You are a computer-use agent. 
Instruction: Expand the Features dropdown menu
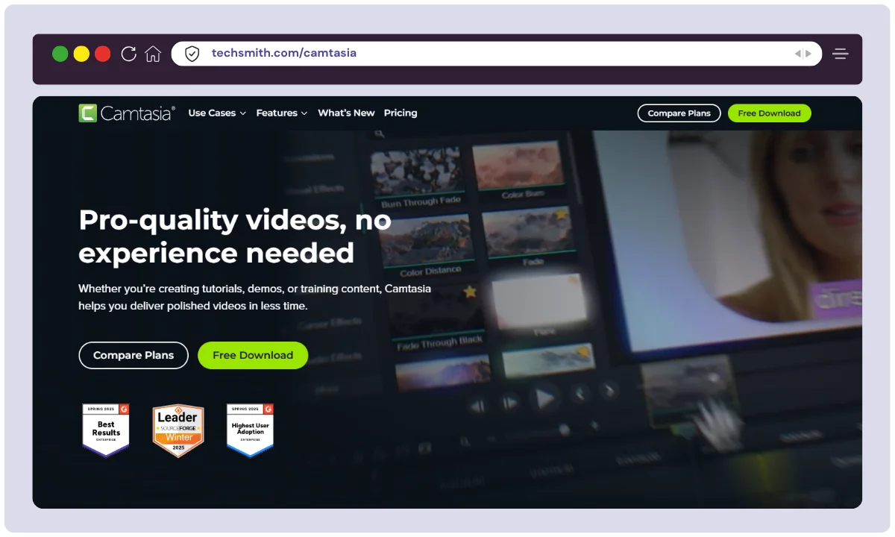281,113
